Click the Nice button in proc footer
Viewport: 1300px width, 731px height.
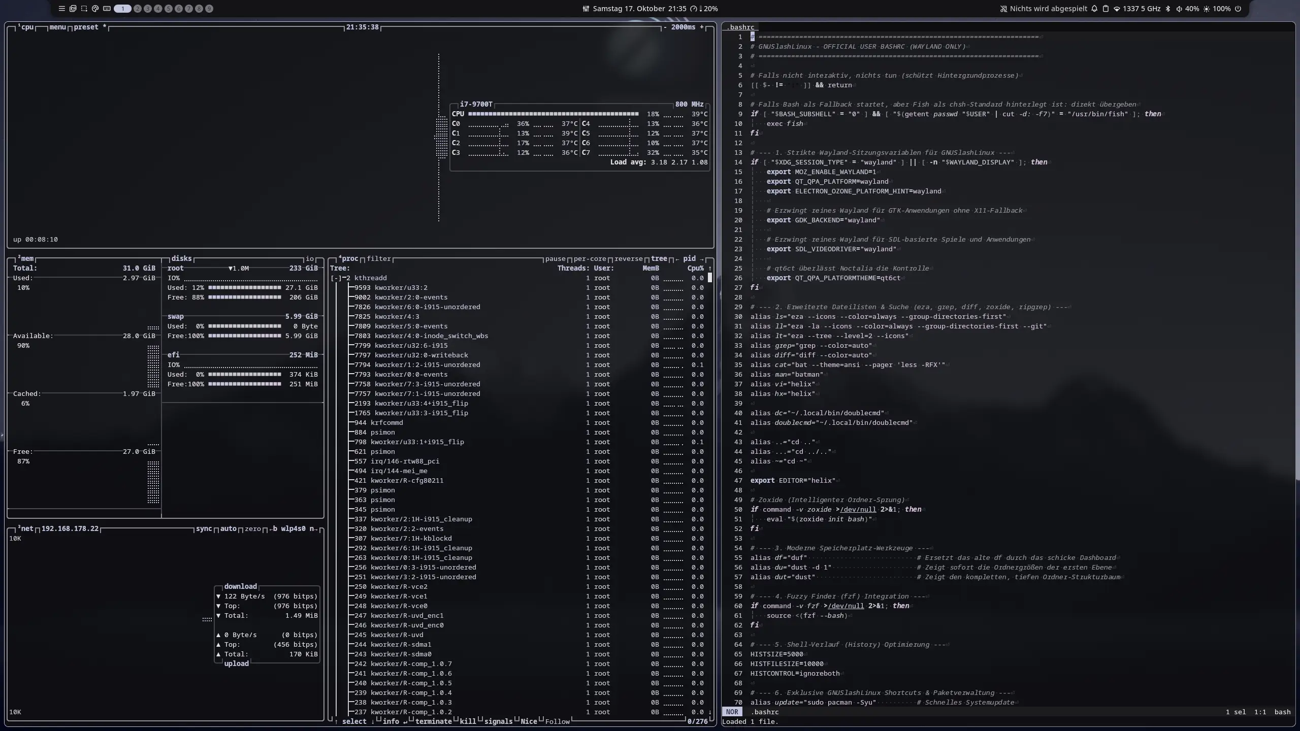coord(529,721)
